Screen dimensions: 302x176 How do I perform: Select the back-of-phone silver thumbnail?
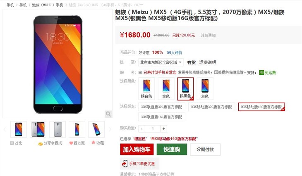click(58, 129)
